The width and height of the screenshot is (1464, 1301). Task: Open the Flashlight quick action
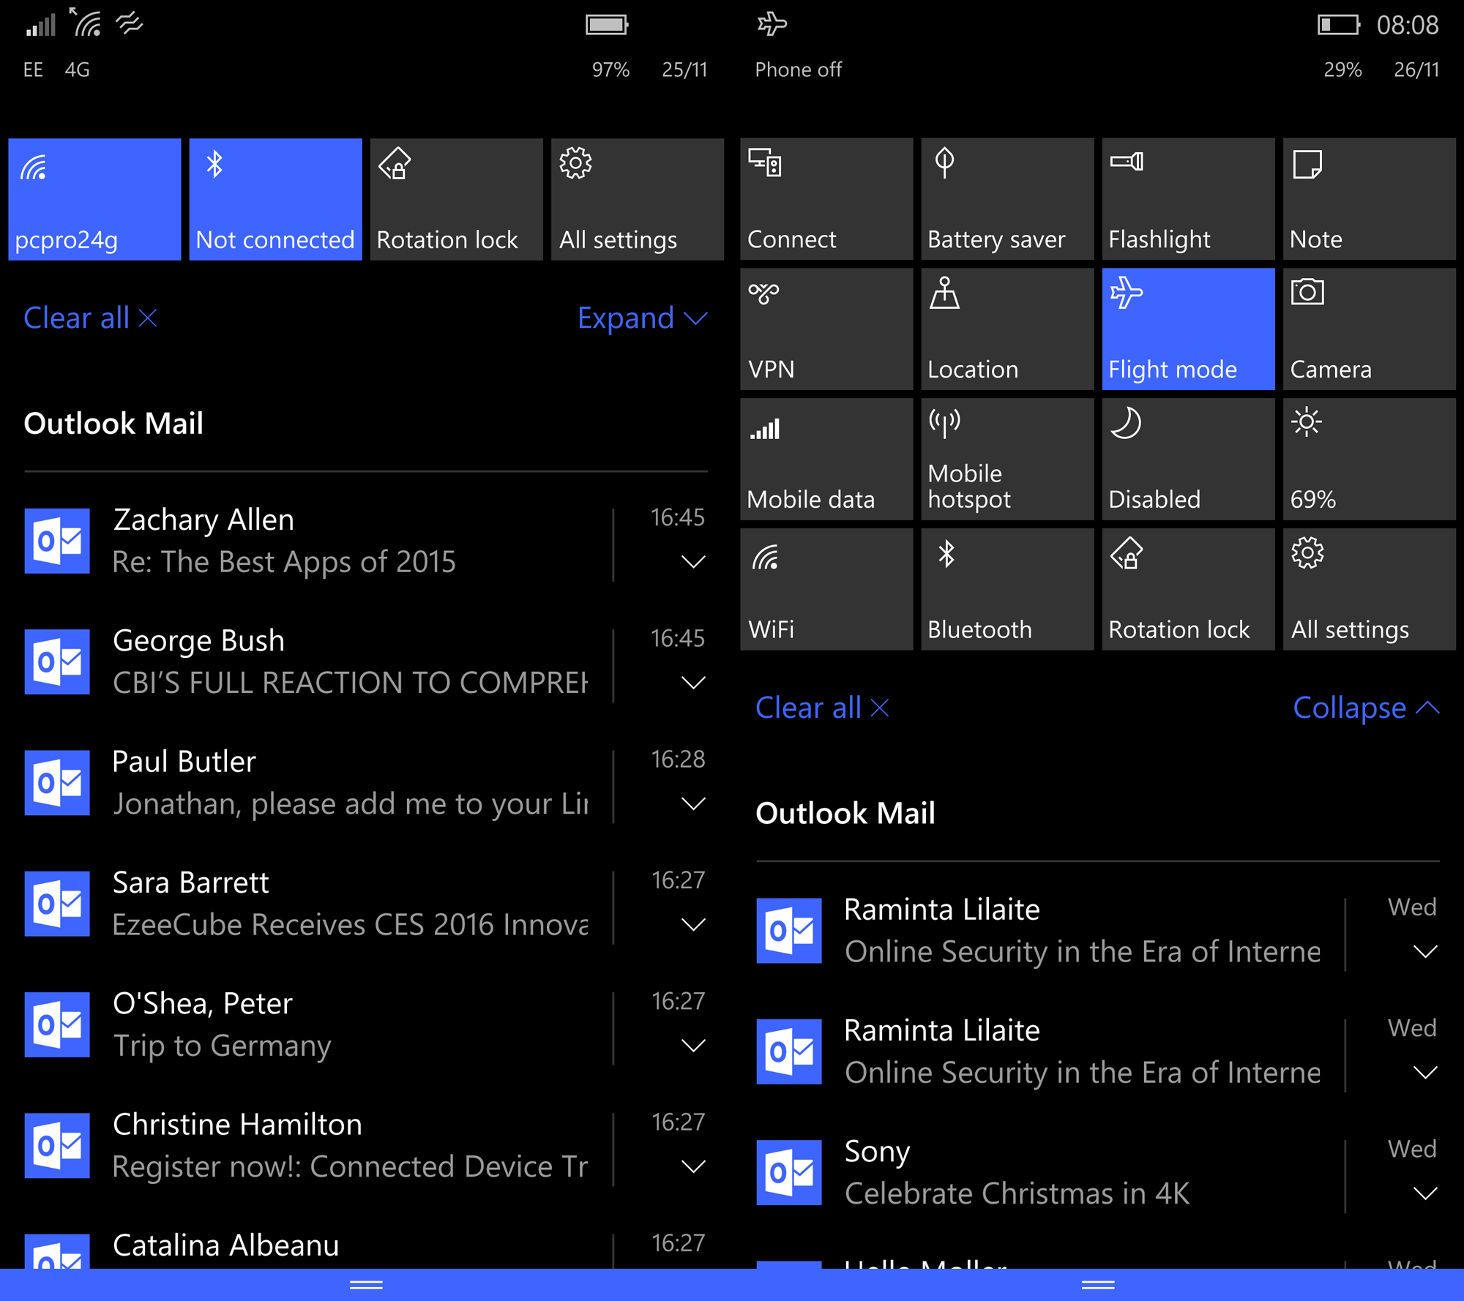1187,198
